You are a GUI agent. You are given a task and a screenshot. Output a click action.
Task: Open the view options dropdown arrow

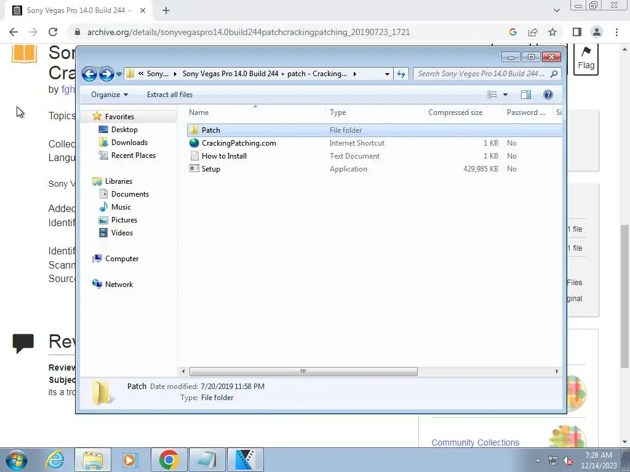pos(506,95)
